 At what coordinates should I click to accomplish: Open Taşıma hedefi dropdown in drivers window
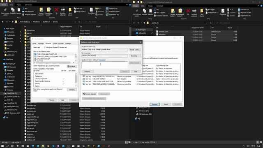[41, 12]
